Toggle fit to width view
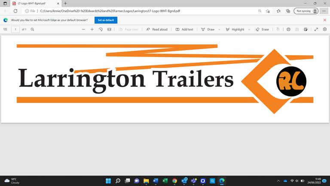The width and height of the screenshot is (330, 186). tap(109, 29)
